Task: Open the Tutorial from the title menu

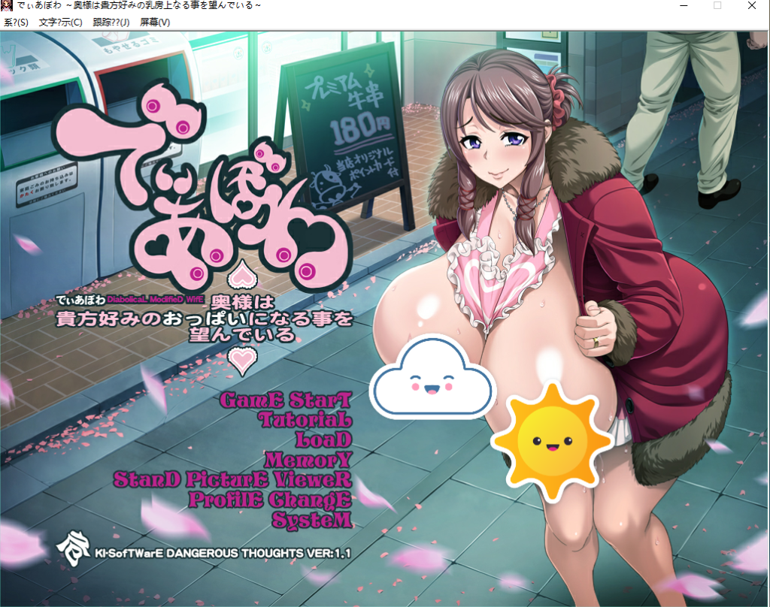Action: tap(304, 419)
